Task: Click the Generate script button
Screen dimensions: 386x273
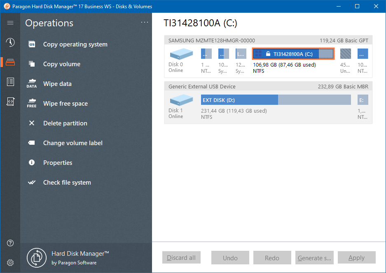Action: pos(314,257)
